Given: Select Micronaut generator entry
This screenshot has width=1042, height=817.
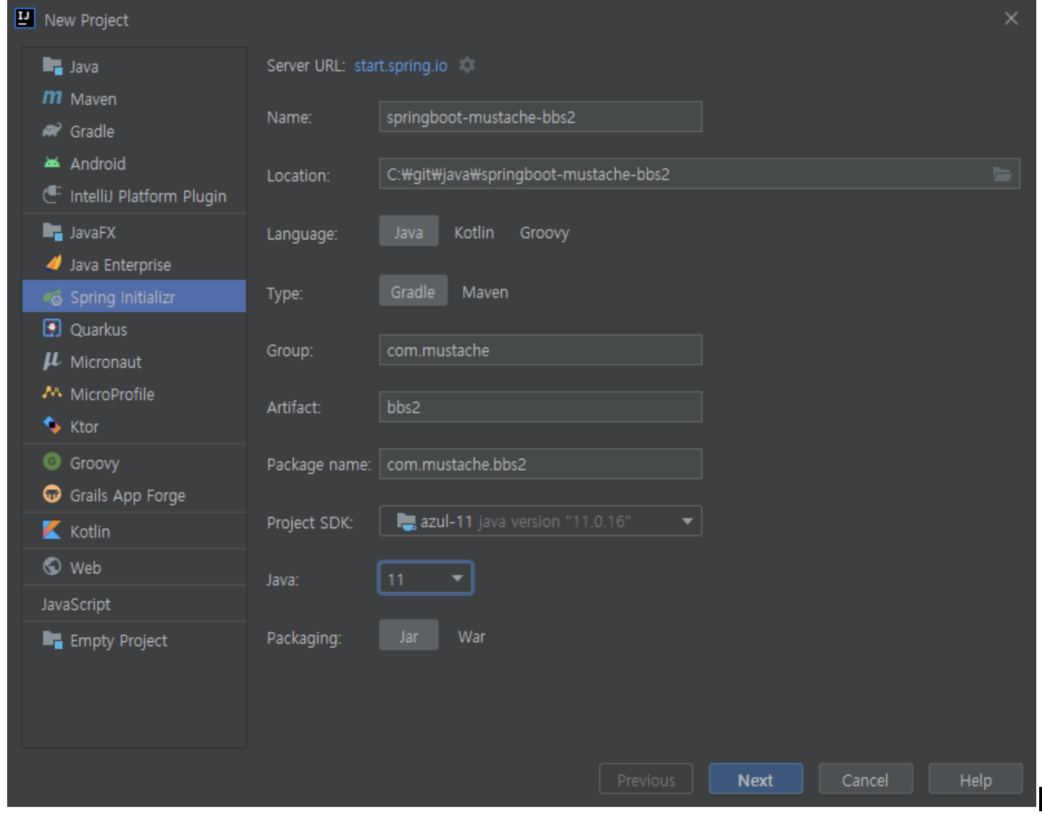Looking at the screenshot, I should 134,361.
